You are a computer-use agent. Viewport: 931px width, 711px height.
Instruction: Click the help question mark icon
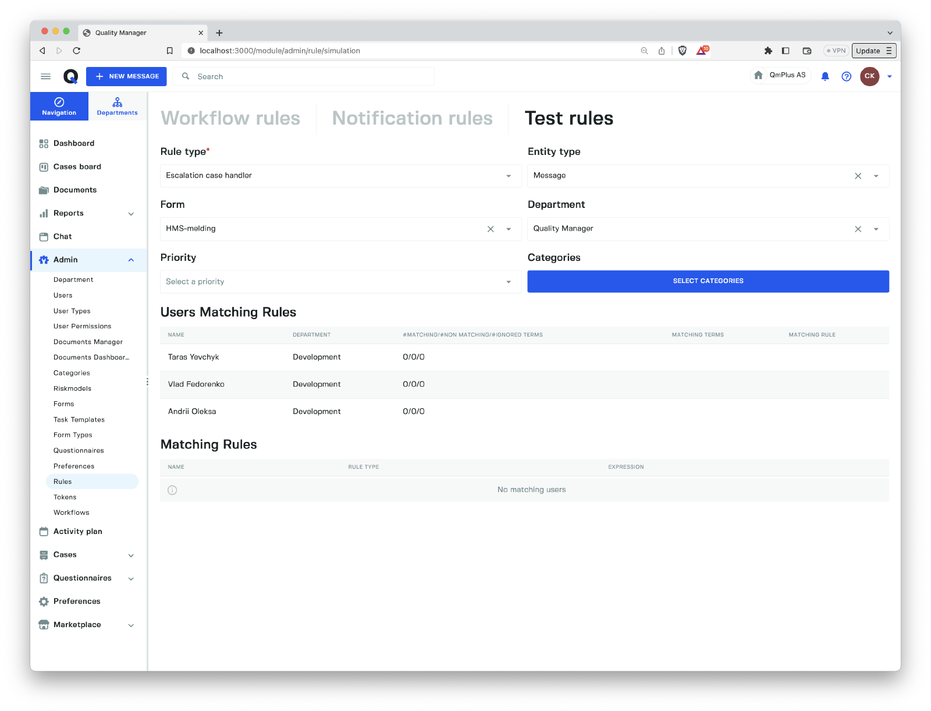point(846,76)
